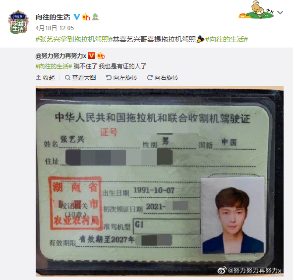Click the party popper emoji in the post
The width and height of the screenshot is (293, 280).
pyautogui.click(x=200, y=39)
